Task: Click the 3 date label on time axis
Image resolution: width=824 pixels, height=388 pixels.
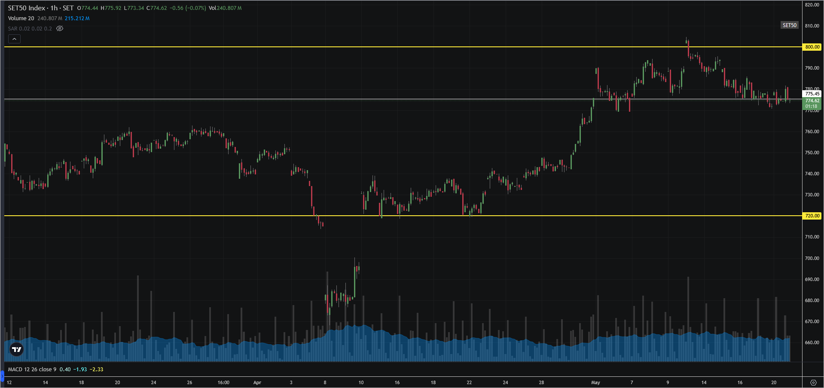Action: coord(291,382)
